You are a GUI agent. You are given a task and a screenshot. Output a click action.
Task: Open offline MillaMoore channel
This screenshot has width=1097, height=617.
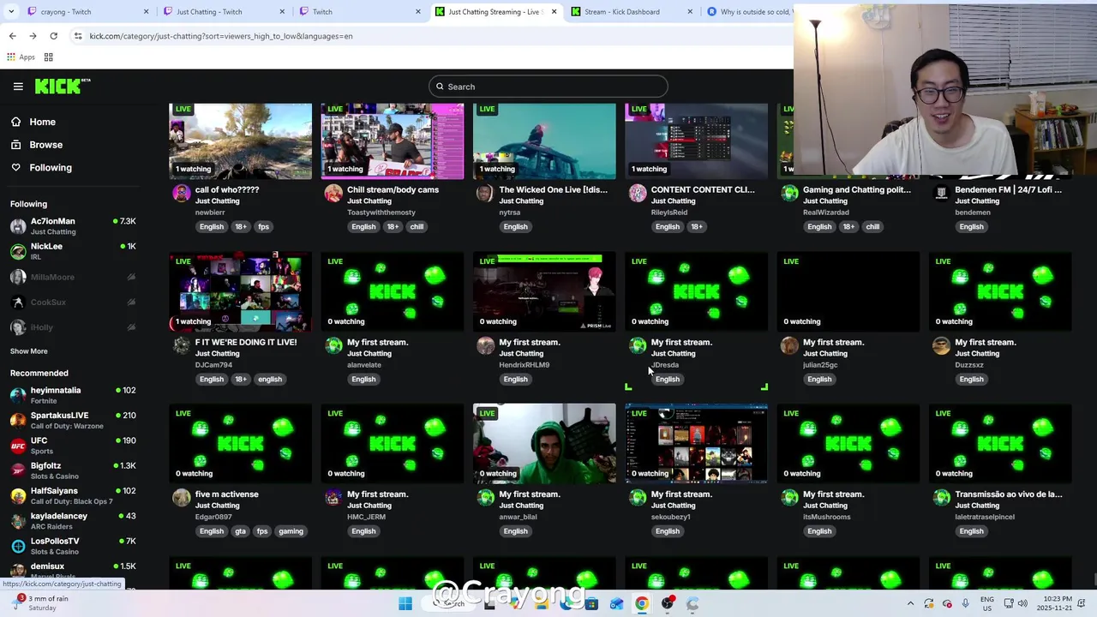click(73, 277)
